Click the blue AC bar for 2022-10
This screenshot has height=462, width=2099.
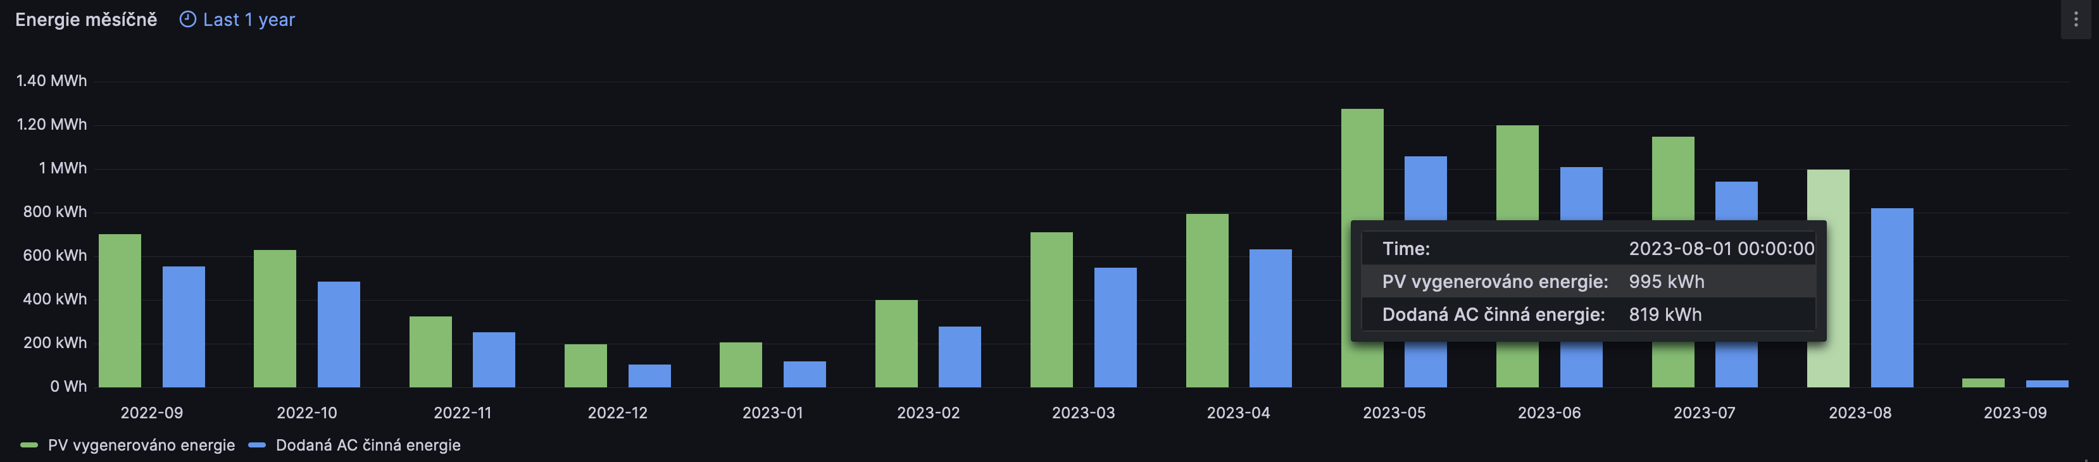pos(339,334)
